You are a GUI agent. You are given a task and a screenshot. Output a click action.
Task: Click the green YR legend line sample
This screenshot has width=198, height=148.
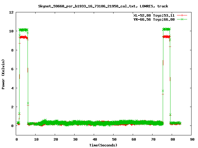[x=182, y=19]
